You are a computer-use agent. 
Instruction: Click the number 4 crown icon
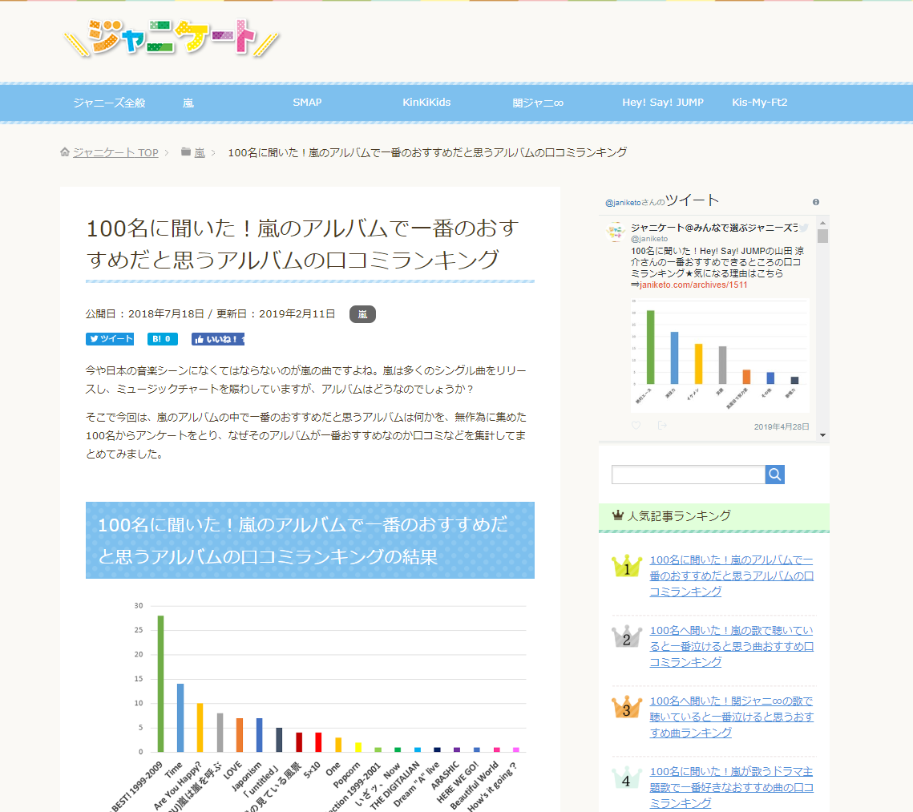(627, 778)
